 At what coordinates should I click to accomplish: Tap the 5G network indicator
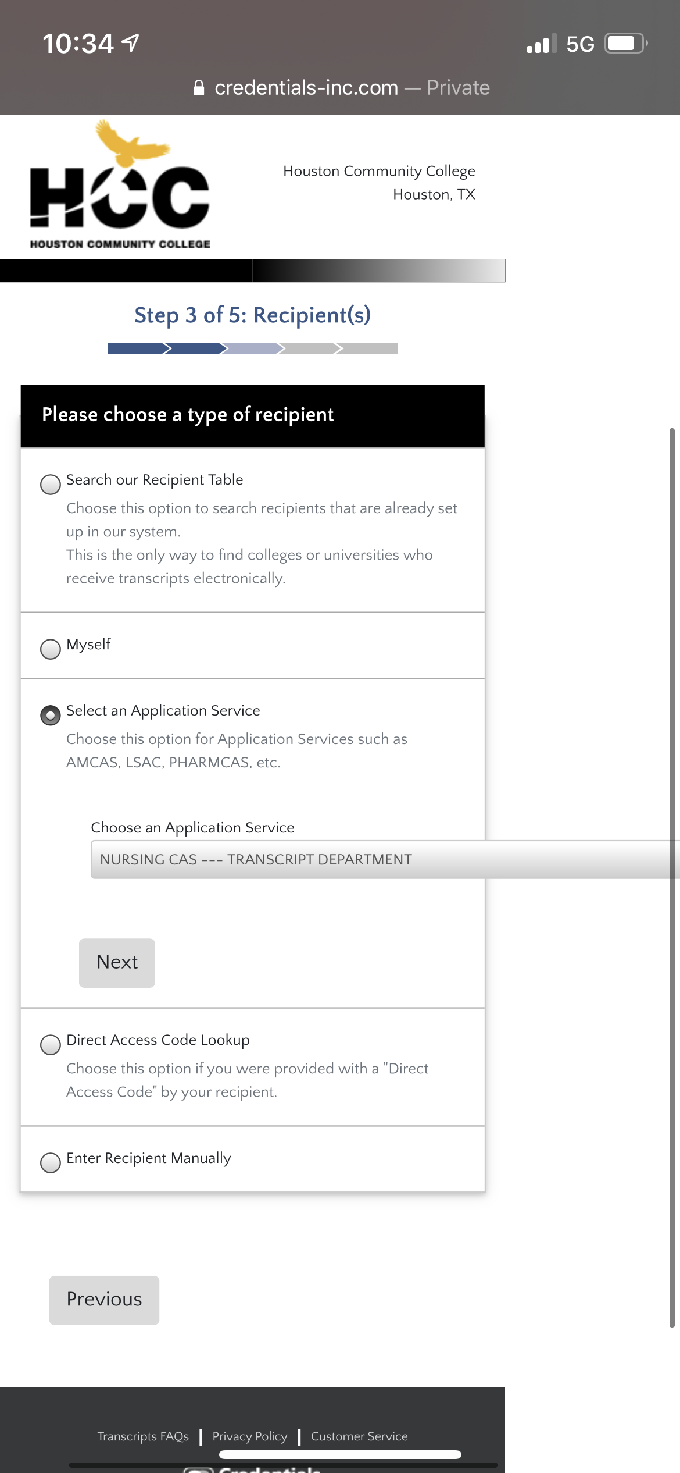tap(580, 44)
